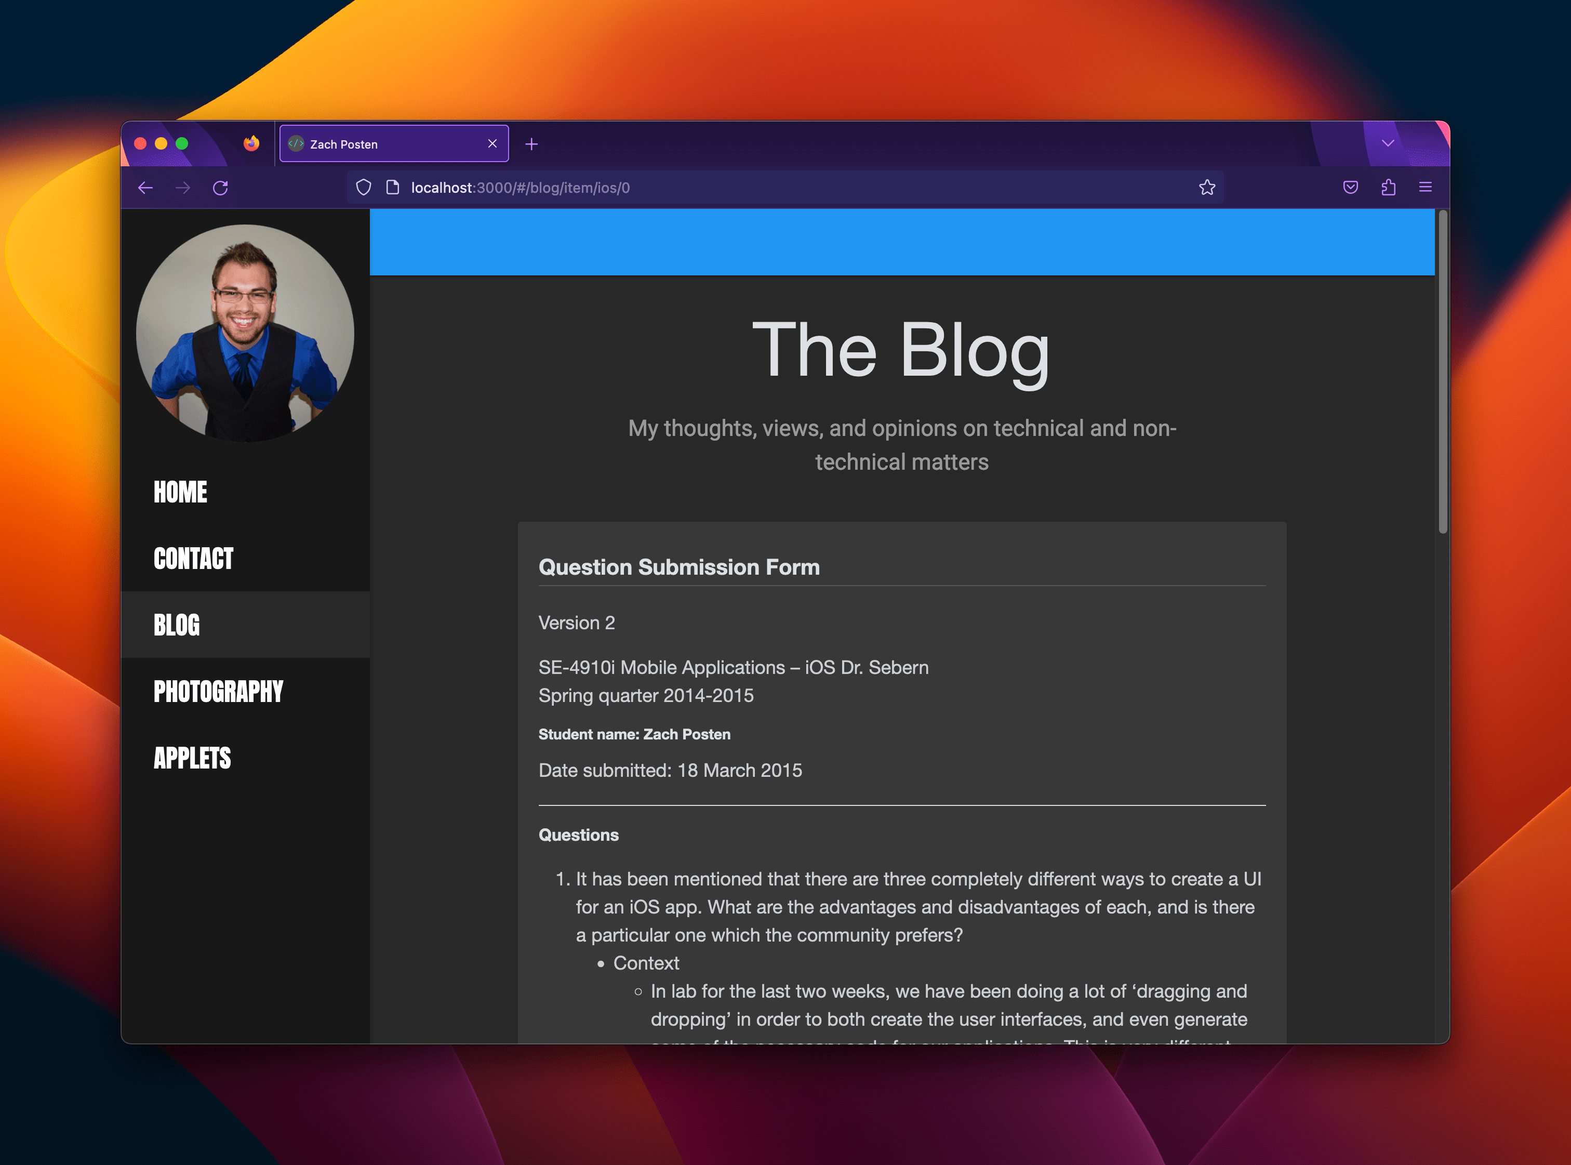Select the Zach Posten browser tab
The height and width of the screenshot is (1165, 1571).
click(x=393, y=144)
